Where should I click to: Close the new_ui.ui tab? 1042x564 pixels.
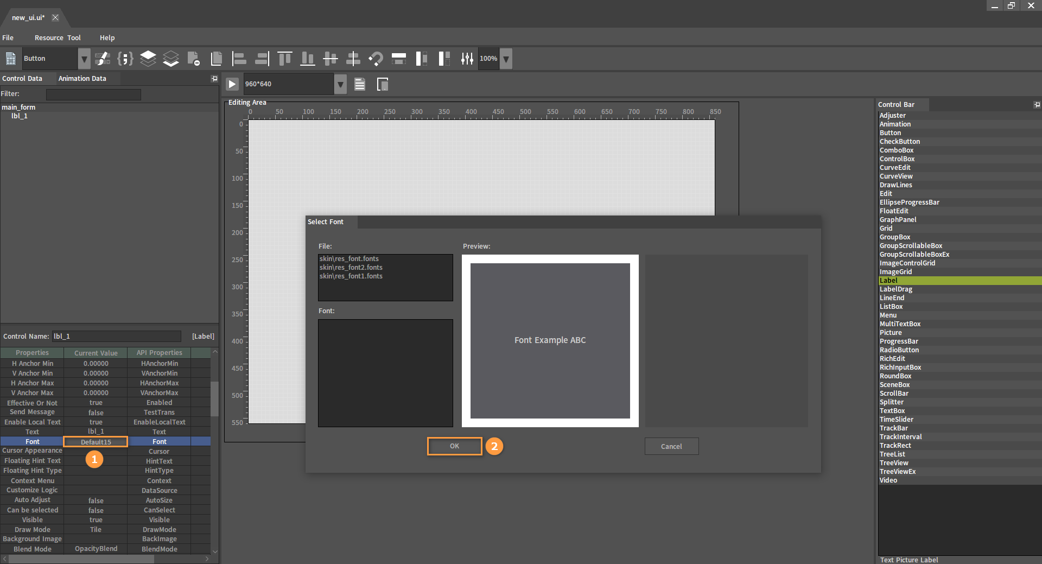tap(55, 17)
